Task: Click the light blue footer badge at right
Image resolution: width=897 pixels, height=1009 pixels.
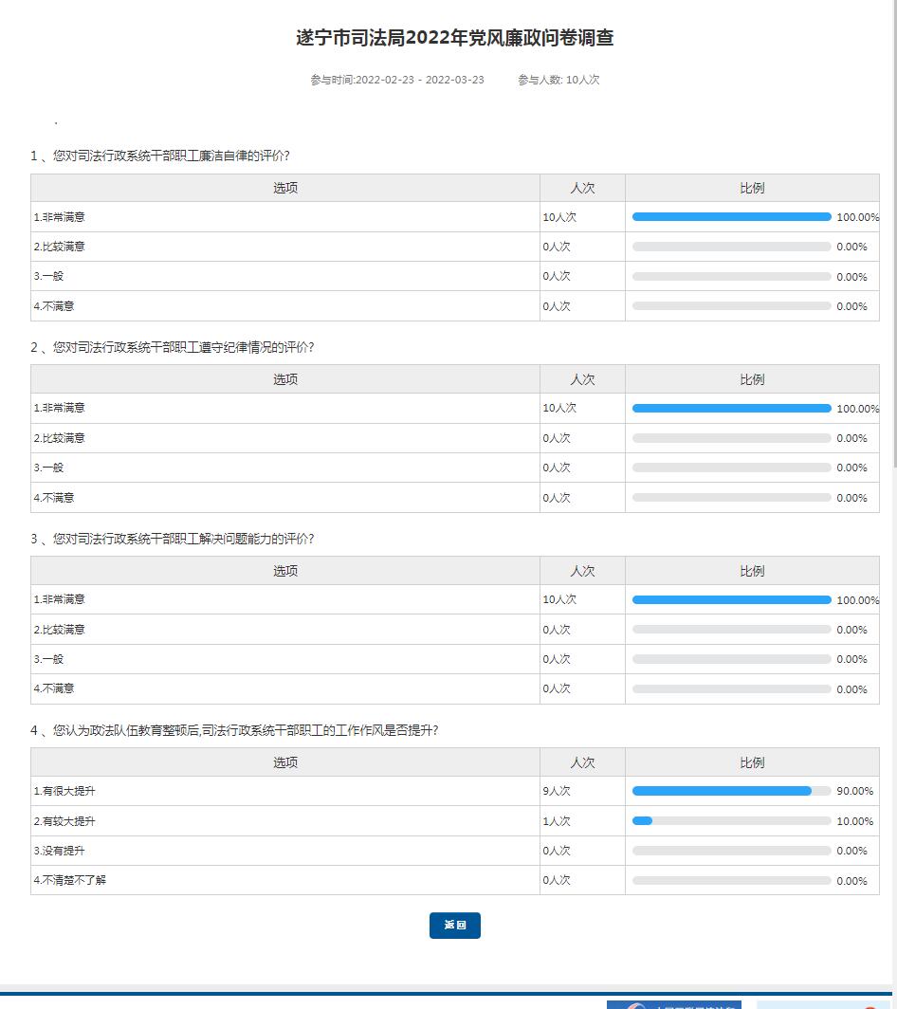Action: pyautogui.click(x=819, y=1005)
